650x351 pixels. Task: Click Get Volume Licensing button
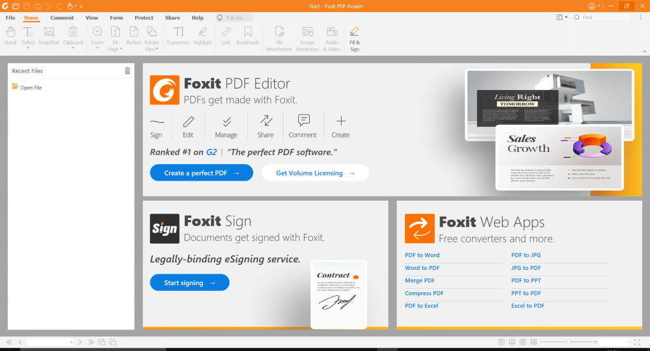pyautogui.click(x=315, y=173)
